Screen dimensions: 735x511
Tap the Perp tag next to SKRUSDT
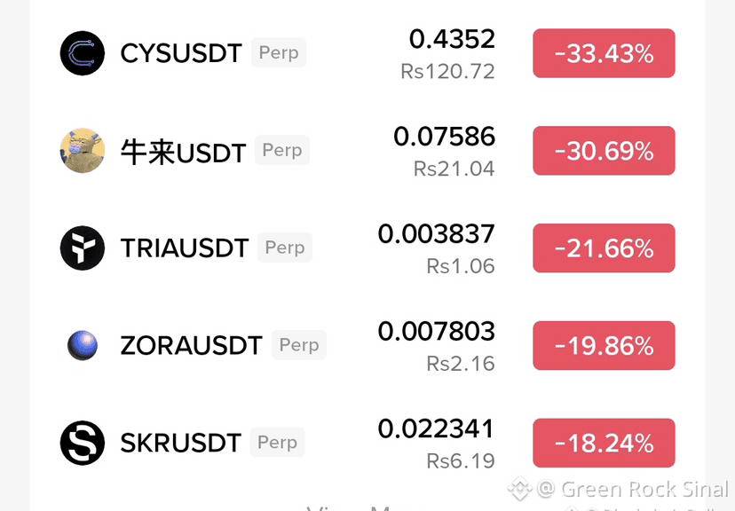(x=277, y=442)
